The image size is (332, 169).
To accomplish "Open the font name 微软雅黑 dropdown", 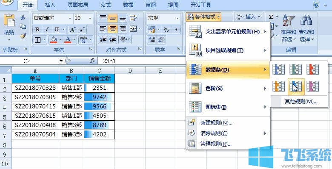I will click(70, 18).
